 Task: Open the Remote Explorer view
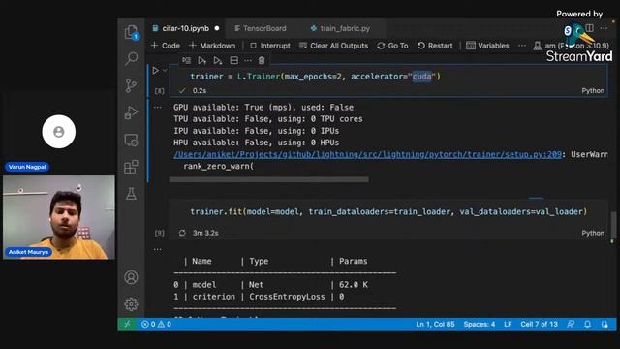(131, 140)
